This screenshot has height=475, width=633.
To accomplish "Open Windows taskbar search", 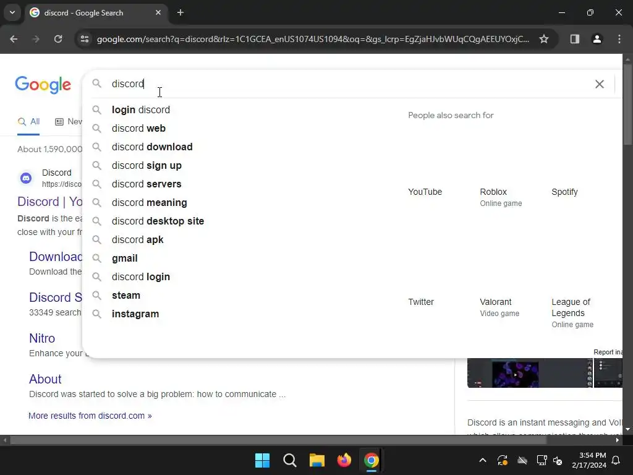I will (x=290, y=460).
